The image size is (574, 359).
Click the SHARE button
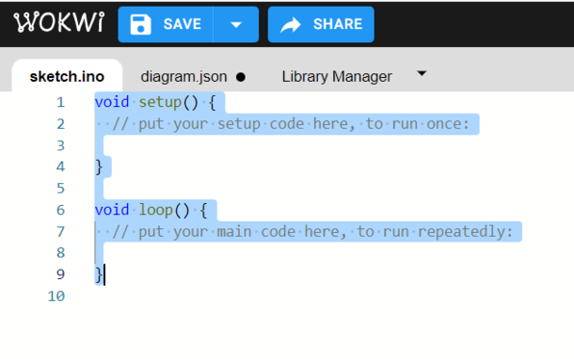click(321, 24)
